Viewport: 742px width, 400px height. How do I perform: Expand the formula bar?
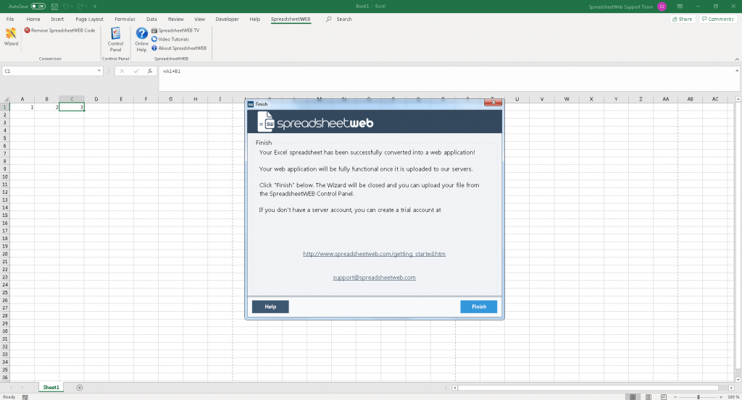[737, 70]
